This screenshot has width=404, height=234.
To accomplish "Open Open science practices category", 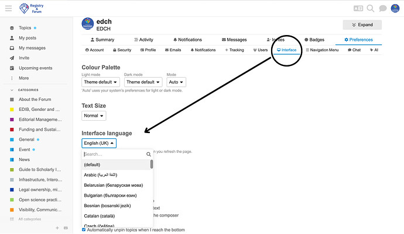I will pos(40,200).
